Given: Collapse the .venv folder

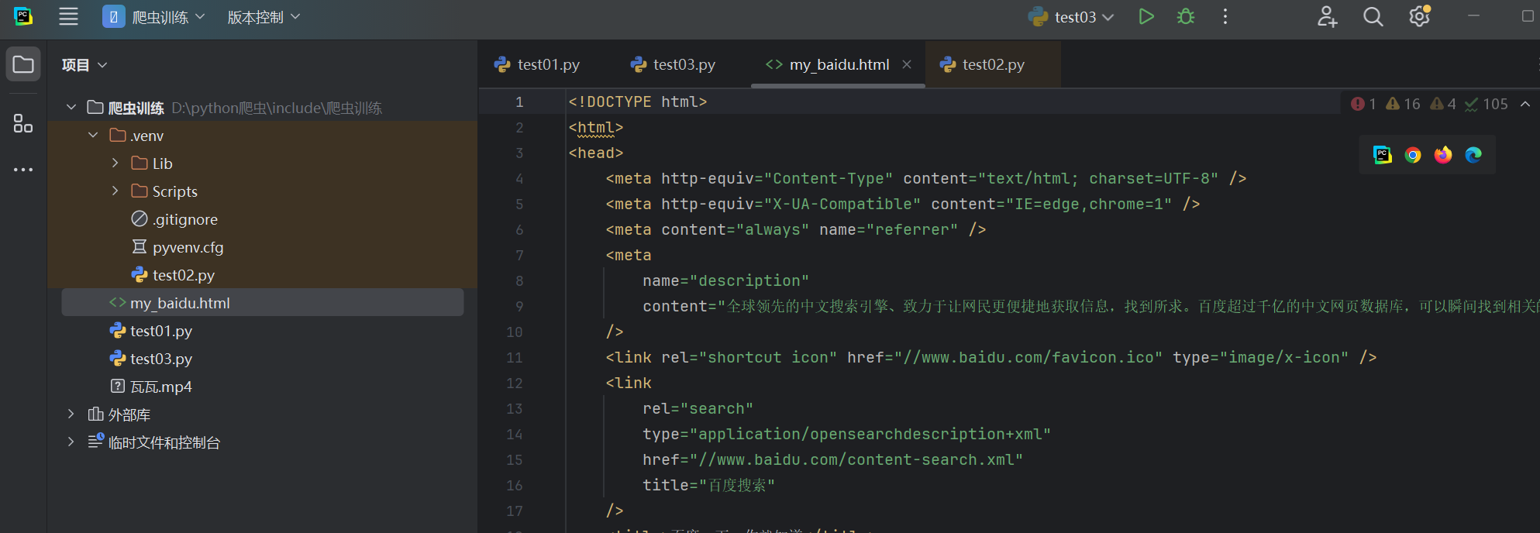Looking at the screenshot, I should coord(93,135).
